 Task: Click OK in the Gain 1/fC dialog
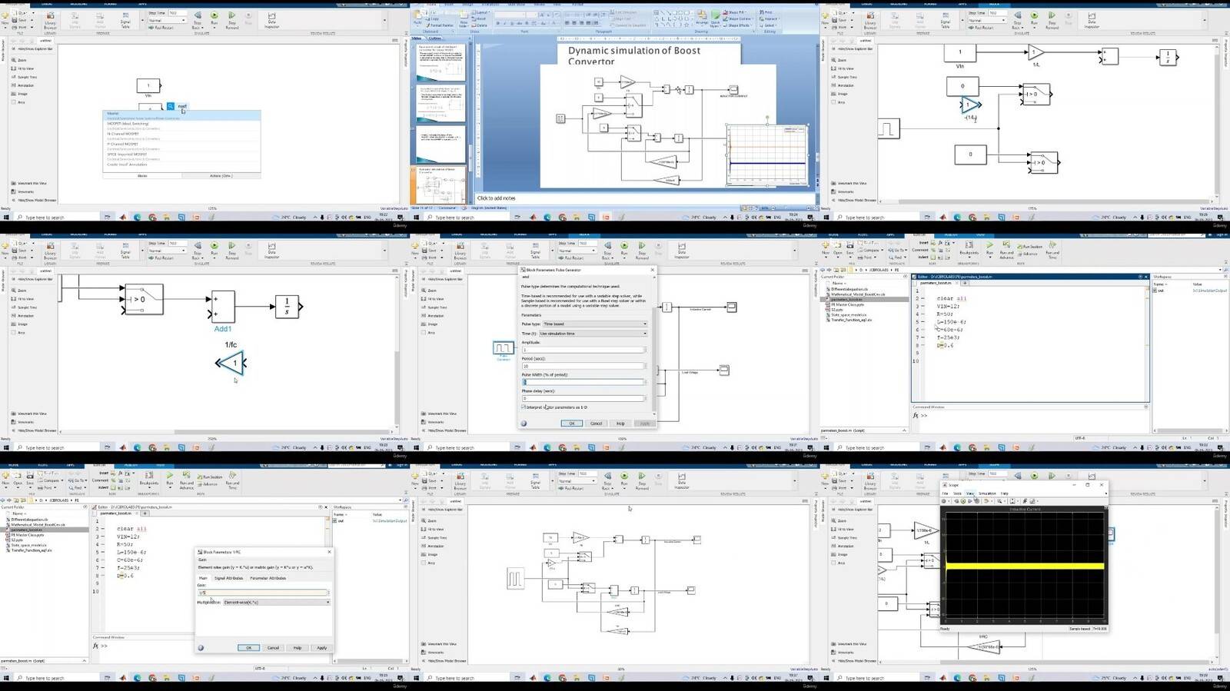coord(248,648)
